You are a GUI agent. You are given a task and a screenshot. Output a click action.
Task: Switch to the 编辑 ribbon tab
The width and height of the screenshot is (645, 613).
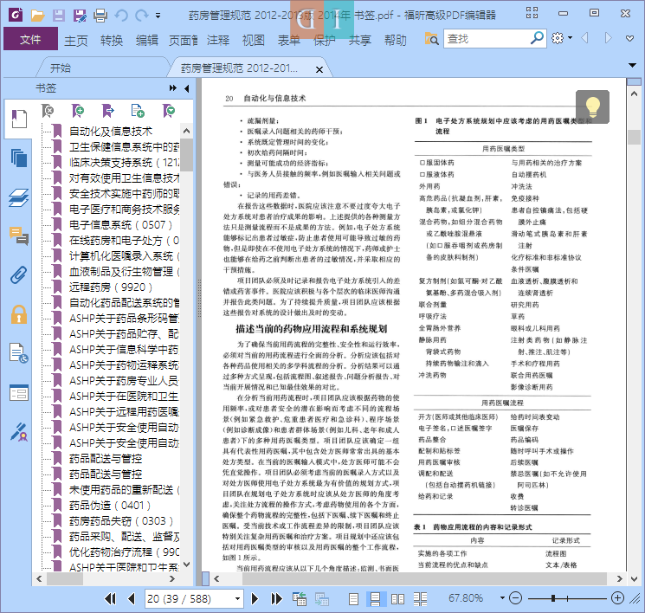(147, 41)
